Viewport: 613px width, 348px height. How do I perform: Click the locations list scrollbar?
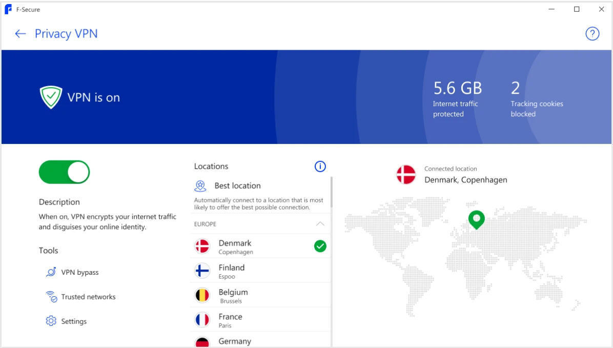(x=332, y=192)
